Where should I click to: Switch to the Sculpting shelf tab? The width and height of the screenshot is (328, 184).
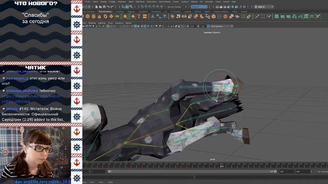click(119, 12)
